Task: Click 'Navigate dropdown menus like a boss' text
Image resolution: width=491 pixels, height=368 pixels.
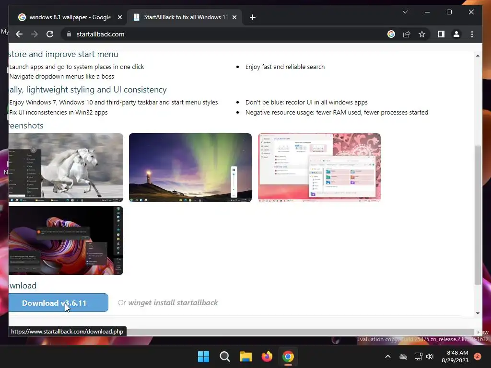Action: (x=61, y=76)
